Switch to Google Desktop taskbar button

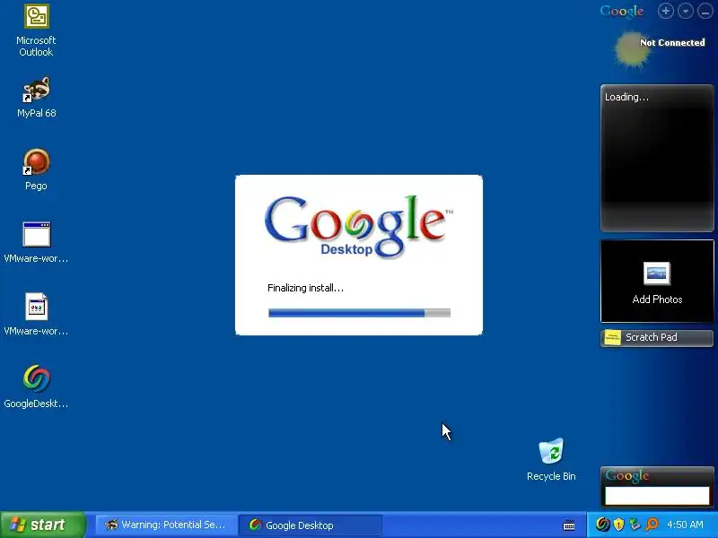(x=311, y=525)
